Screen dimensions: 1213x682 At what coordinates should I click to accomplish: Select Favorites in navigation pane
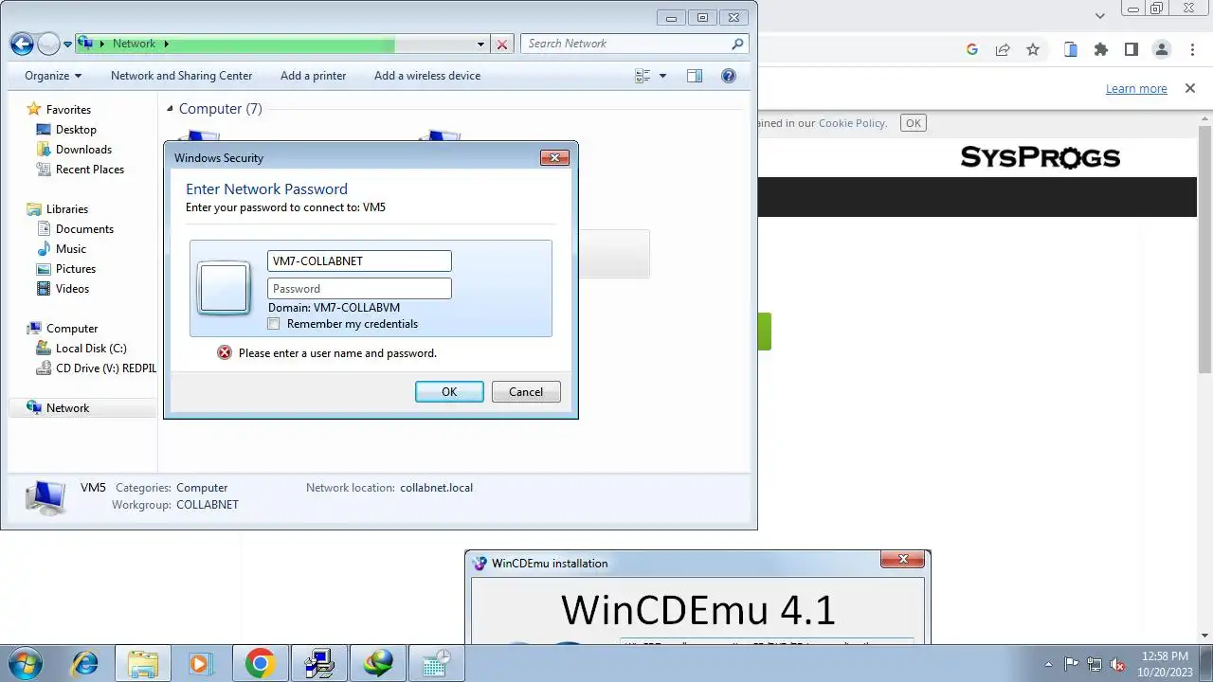(x=68, y=110)
